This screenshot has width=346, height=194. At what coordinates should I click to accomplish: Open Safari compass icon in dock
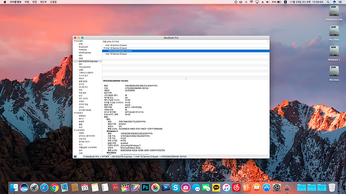point(44,188)
